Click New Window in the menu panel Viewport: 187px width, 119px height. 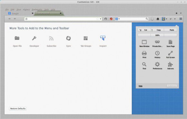point(144,43)
